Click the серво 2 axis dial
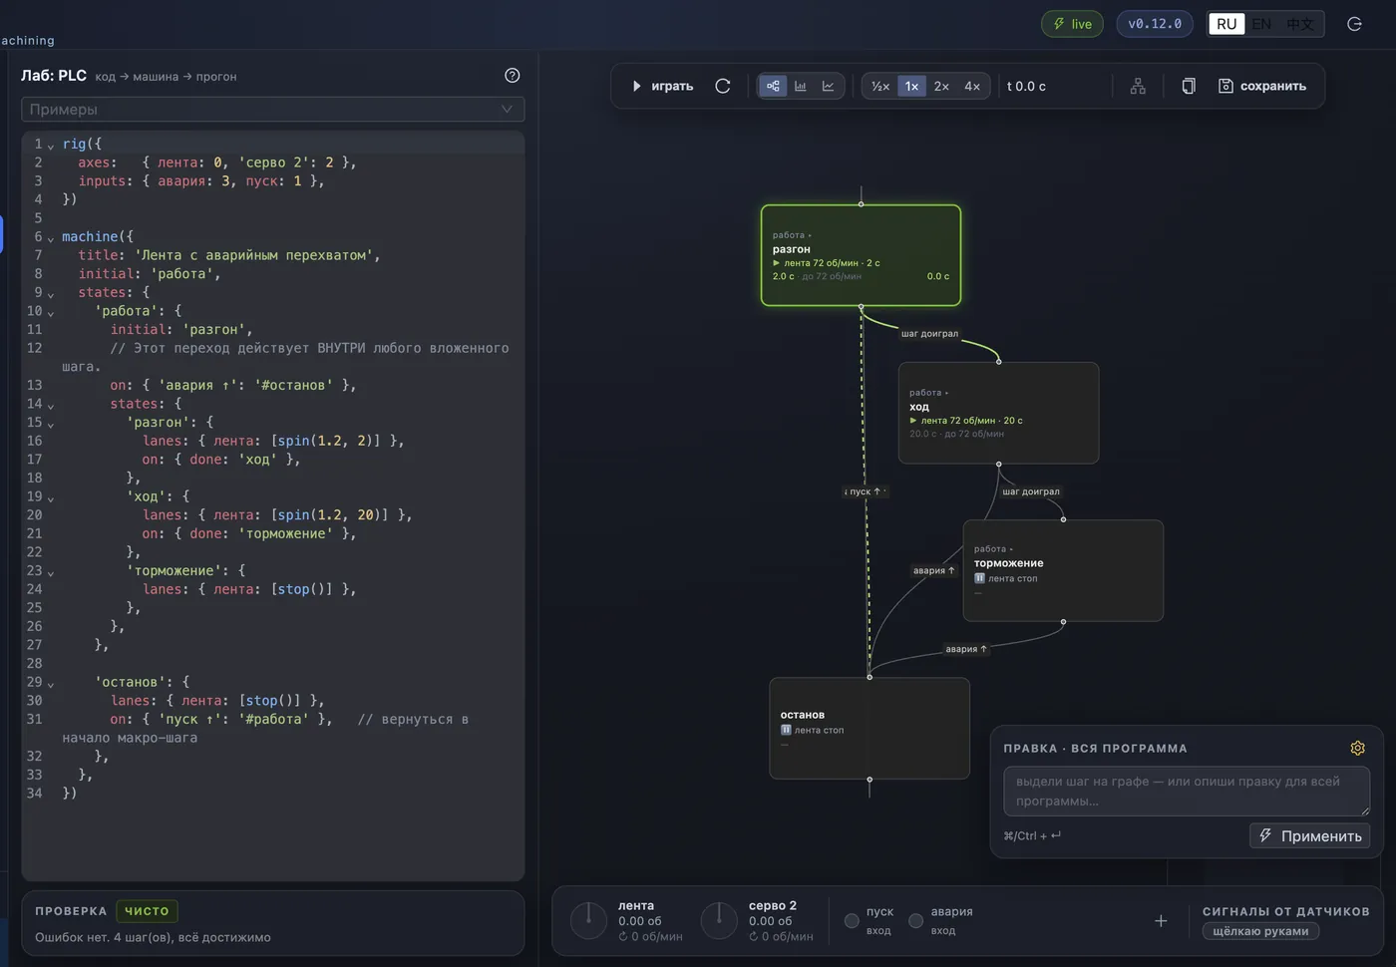Screen dimensions: 1396x967 point(719,920)
